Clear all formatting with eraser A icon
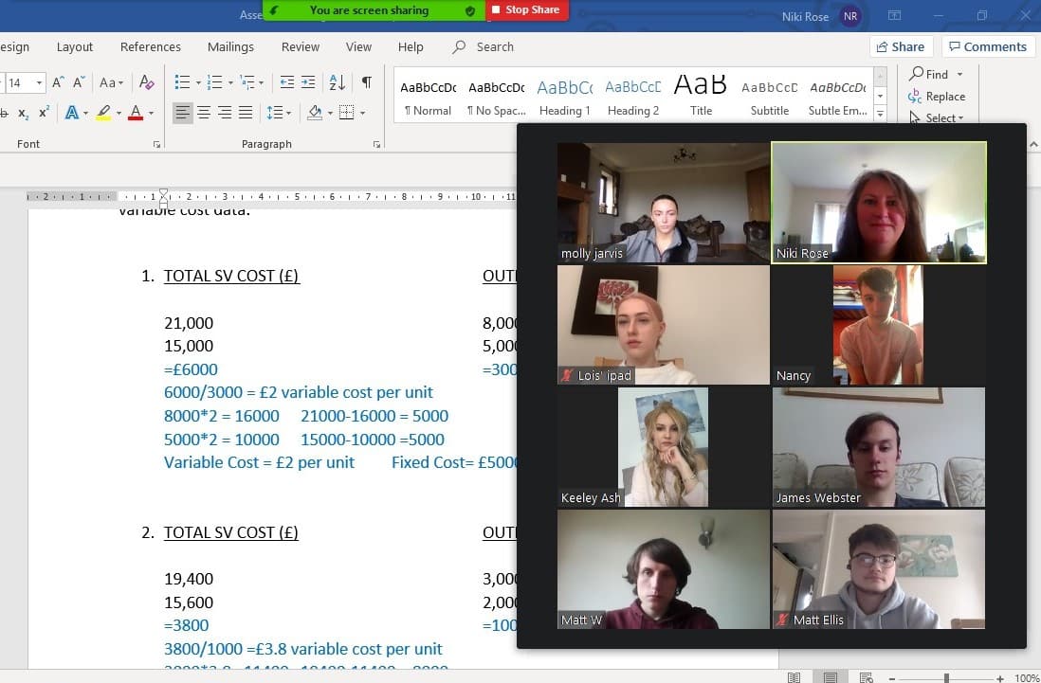This screenshot has width=1041, height=683. point(147,82)
